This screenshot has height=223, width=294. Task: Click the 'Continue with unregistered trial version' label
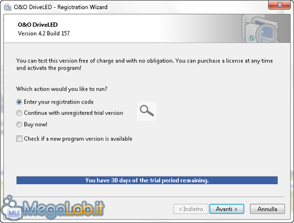74,113
